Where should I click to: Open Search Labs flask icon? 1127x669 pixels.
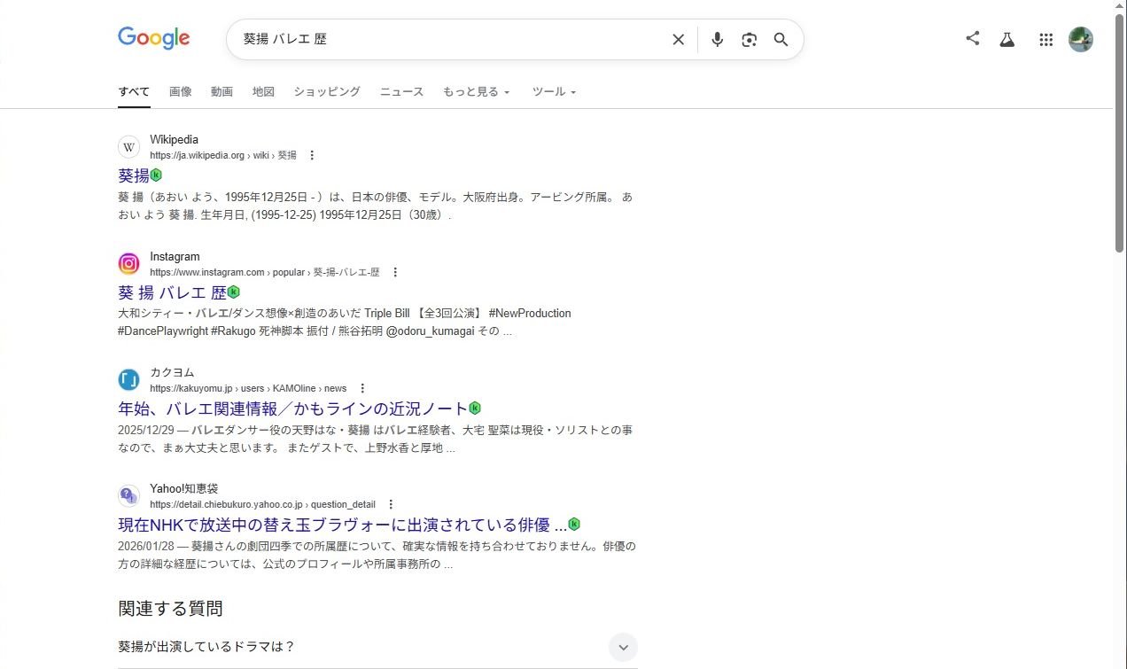1007,39
